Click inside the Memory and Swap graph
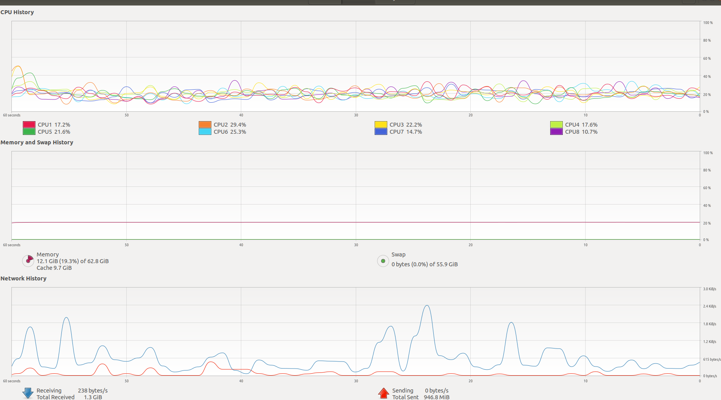 pos(356,195)
